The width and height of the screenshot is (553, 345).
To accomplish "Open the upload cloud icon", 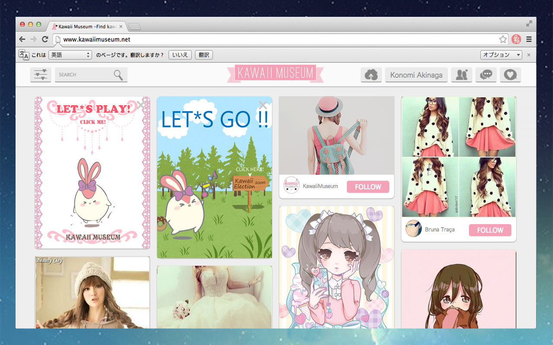I will (x=371, y=75).
